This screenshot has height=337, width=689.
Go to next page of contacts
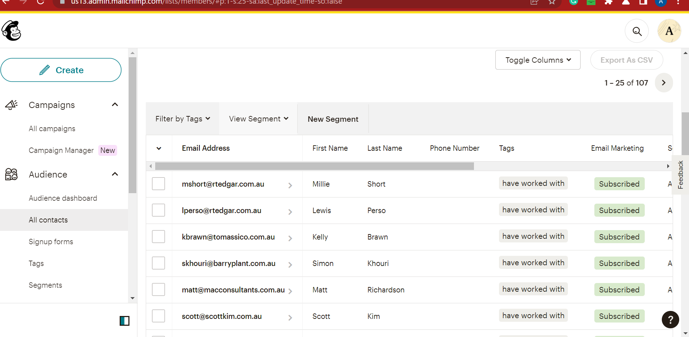click(x=664, y=83)
